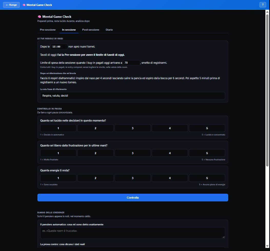Set remaining energy to 5
This screenshot has width=270, height=251.
tap(207, 178)
